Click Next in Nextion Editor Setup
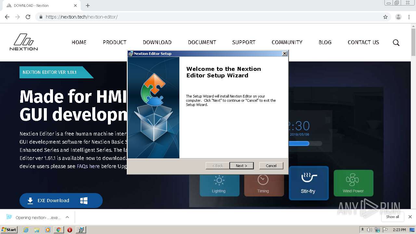 [241, 166]
